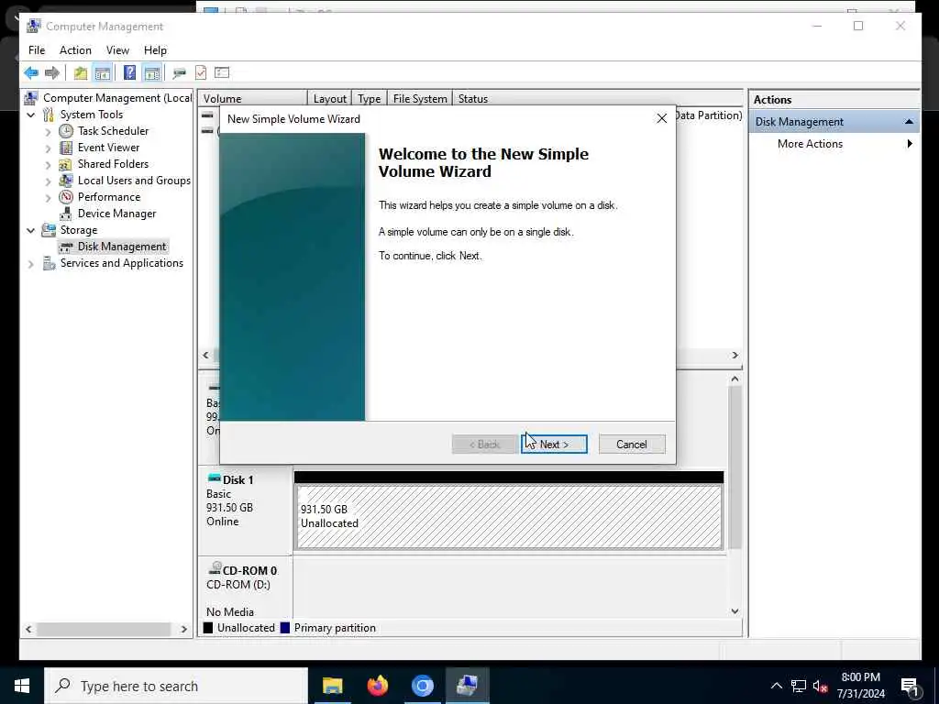The width and height of the screenshot is (939, 704).
Task: Click the taskbar search box
Action: point(176,686)
